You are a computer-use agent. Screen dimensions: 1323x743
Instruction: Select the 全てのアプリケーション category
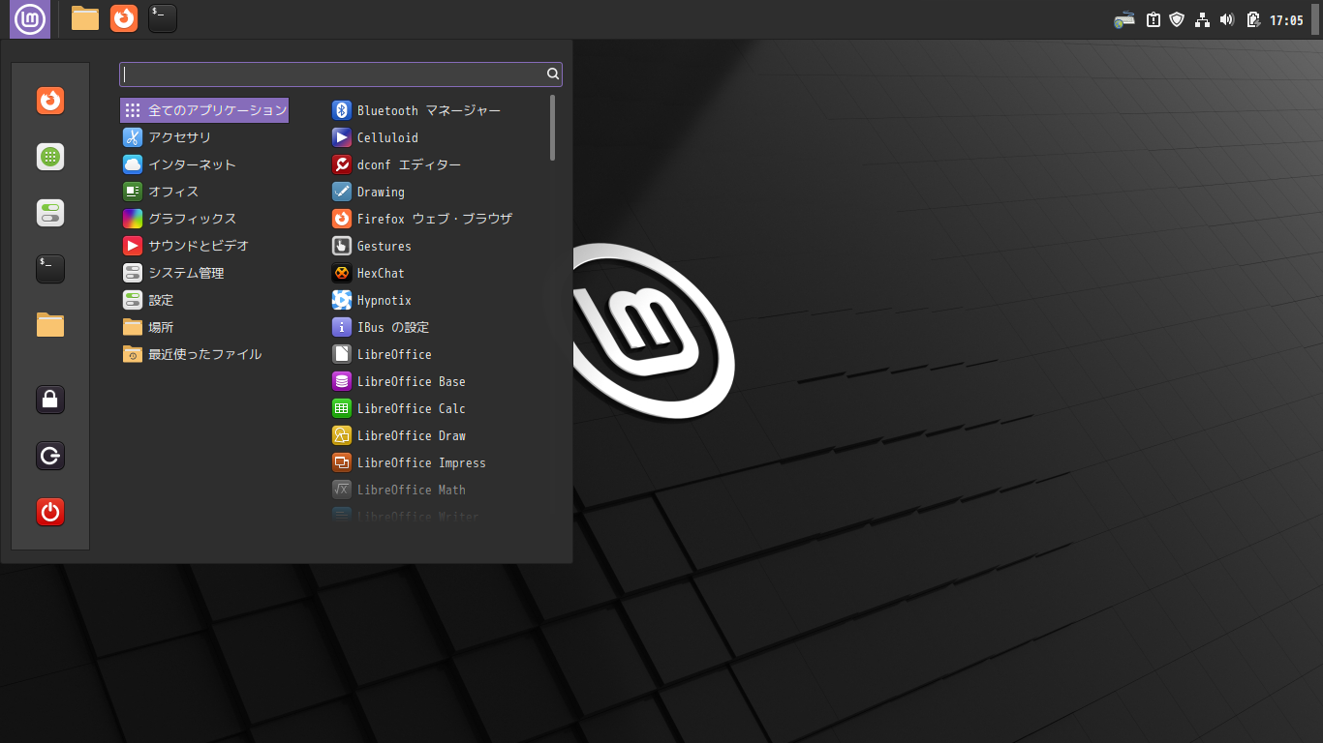(x=204, y=110)
